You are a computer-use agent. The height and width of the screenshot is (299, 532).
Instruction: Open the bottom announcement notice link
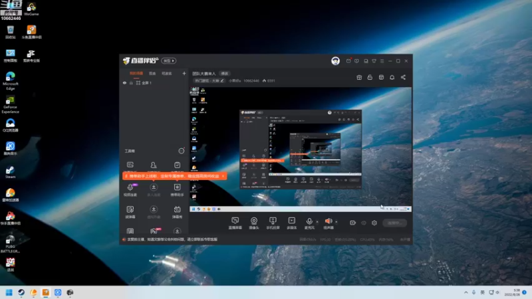[x=173, y=239]
